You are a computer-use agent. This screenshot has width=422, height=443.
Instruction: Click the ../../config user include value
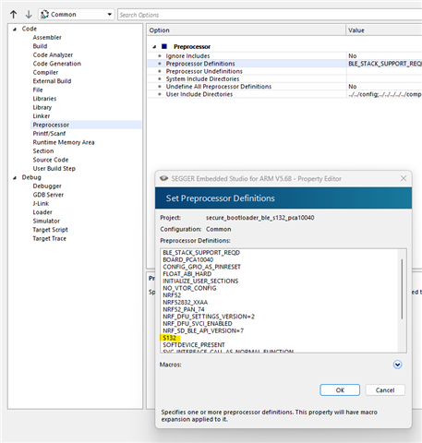[x=384, y=94]
